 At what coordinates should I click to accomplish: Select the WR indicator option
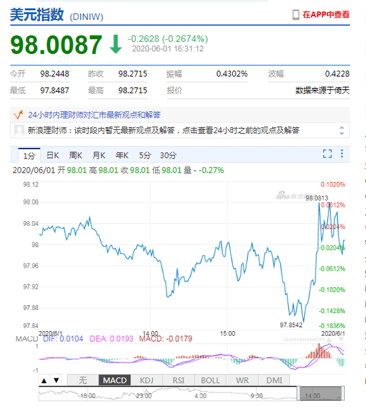click(242, 380)
